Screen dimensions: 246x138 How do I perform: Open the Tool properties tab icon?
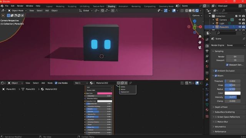coord(207,39)
